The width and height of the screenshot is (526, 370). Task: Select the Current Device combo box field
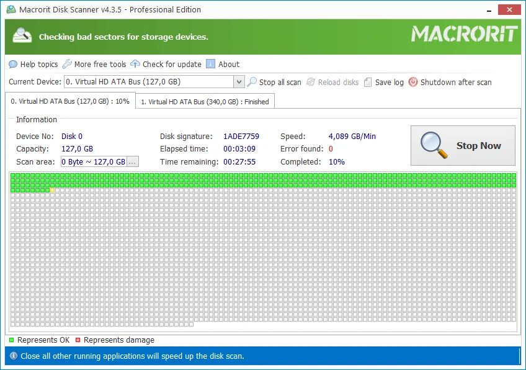154,81
